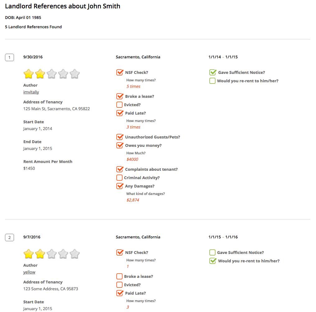This screenshot has height=312, width=316.
Task: Uncheck Any Damages? checkbox
Action: 119,186
